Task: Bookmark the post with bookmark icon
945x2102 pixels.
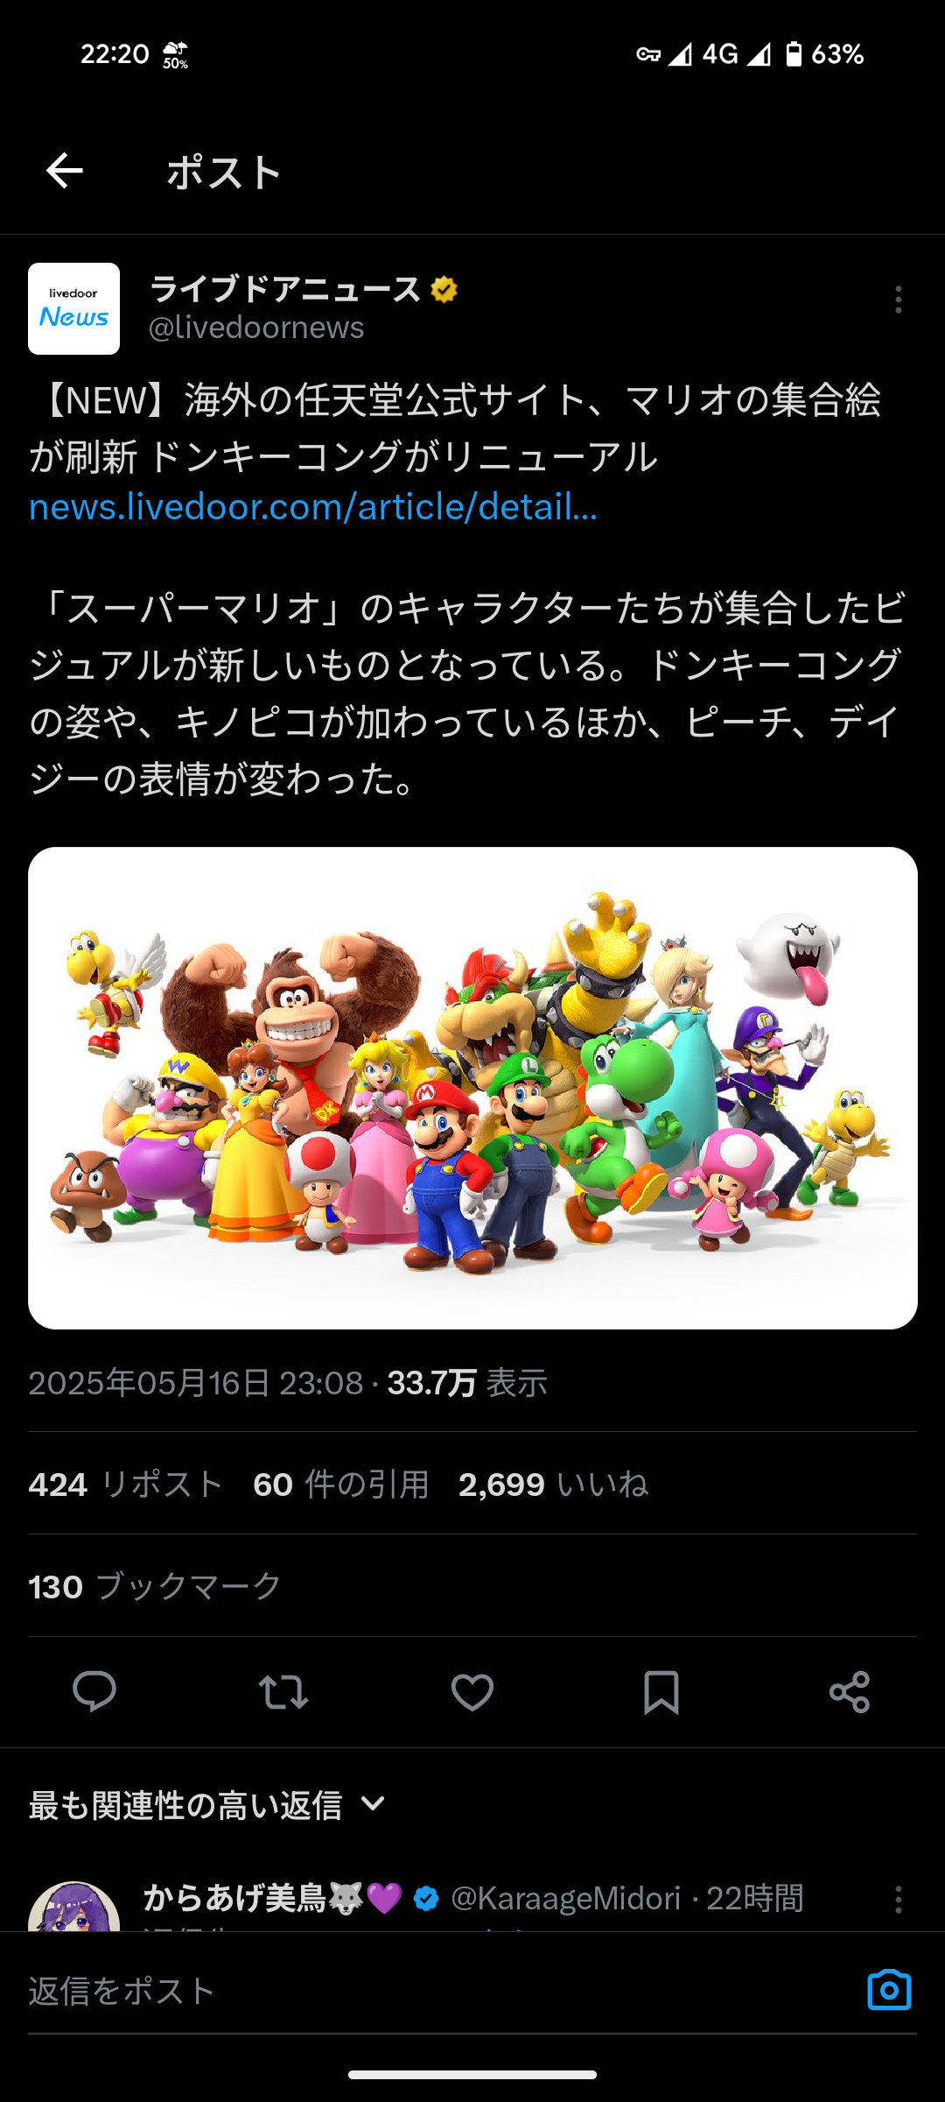Action: click(661, 1691)
